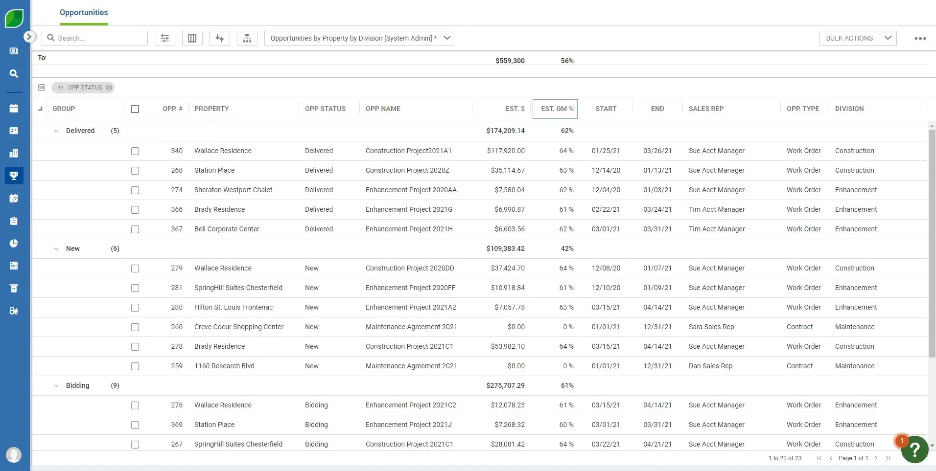Open the filters settings icon
The height and width of the screenshot is (471, 936).
coord(164,38)
